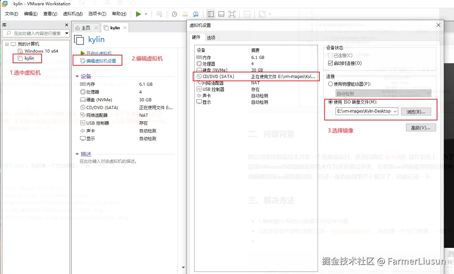The width and height of the screenshot is (454, 274).
Task: Open the library search dropdown arrow
Action: click(x=67, y=34)
